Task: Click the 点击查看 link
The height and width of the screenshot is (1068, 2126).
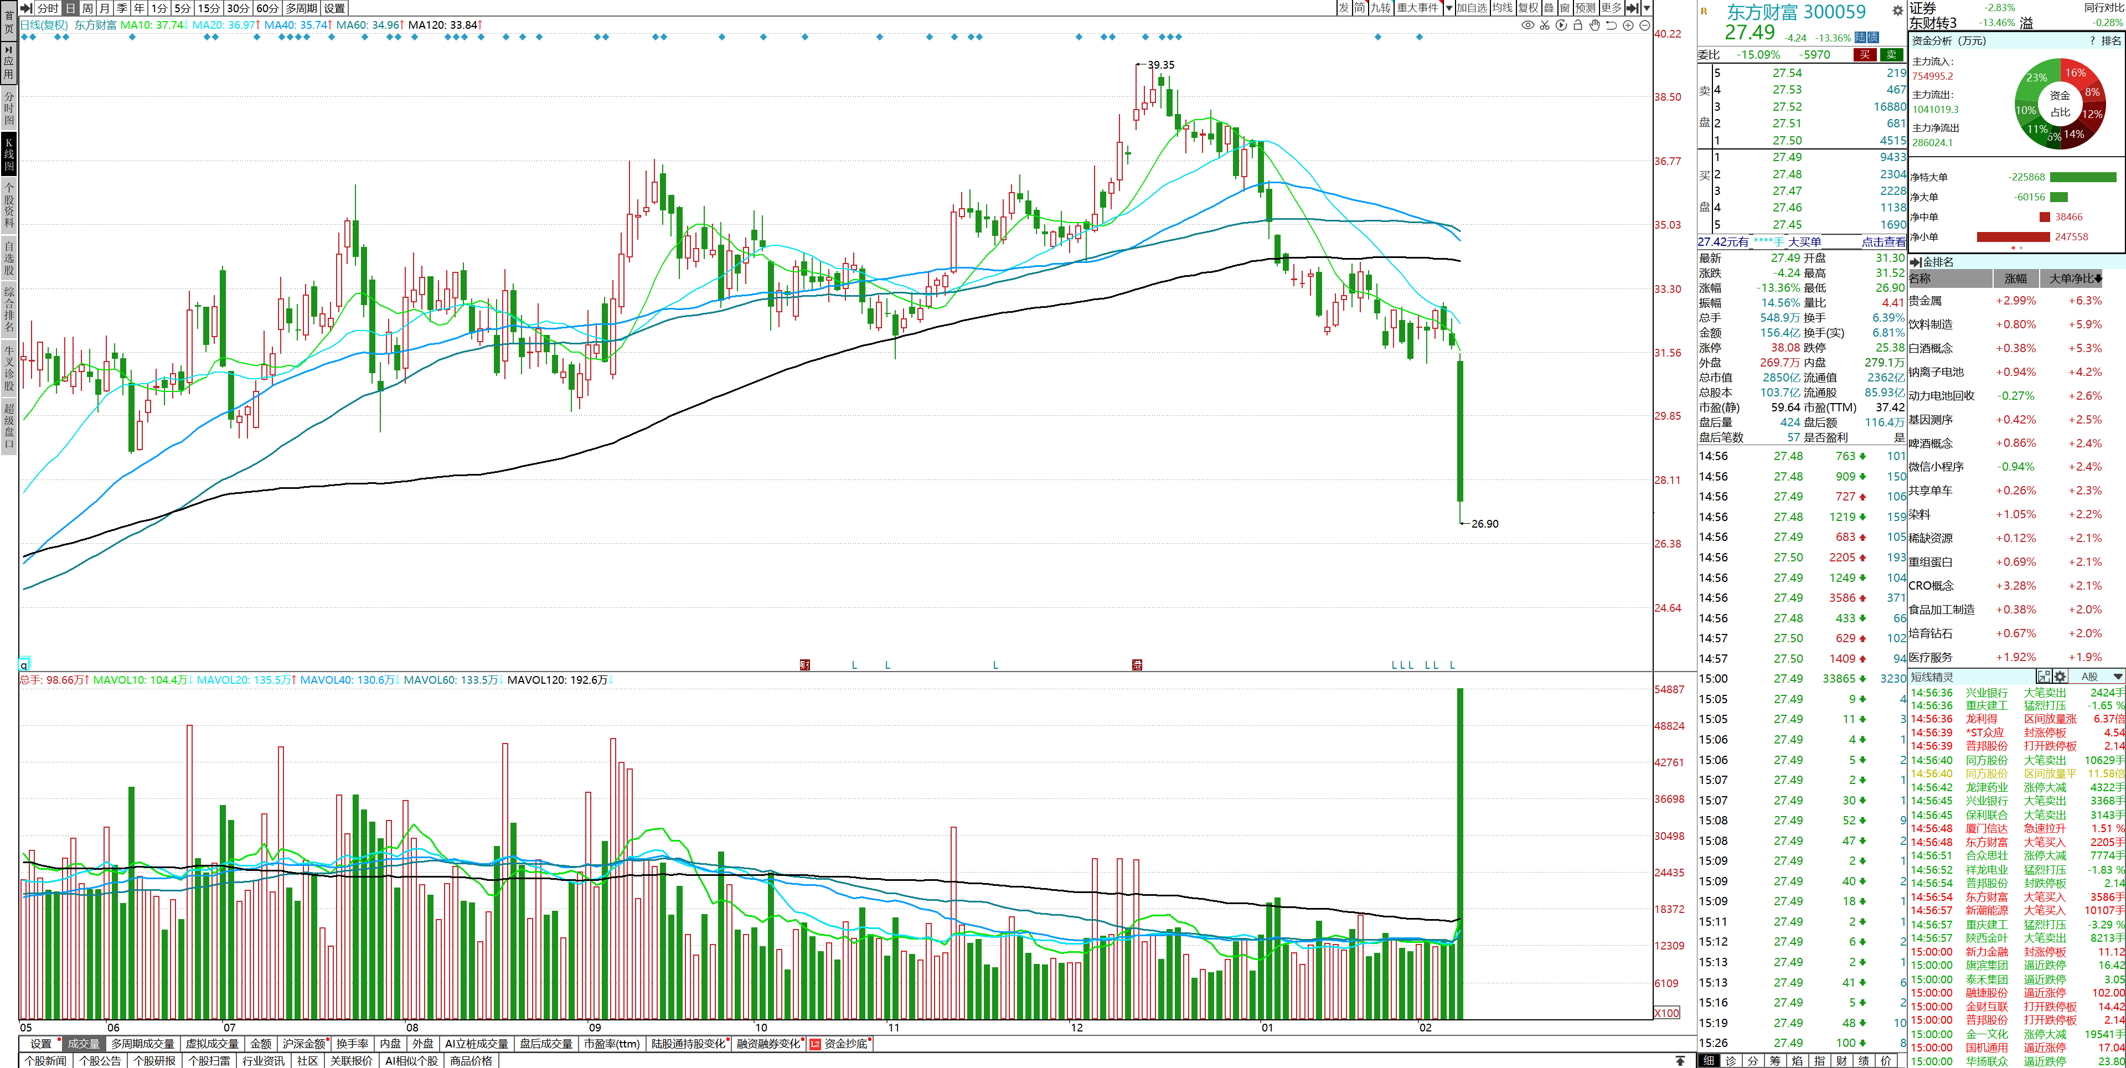Action: click(x=1884, y=242)
